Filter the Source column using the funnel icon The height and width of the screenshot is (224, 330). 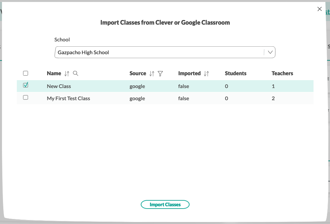(160, 74)
